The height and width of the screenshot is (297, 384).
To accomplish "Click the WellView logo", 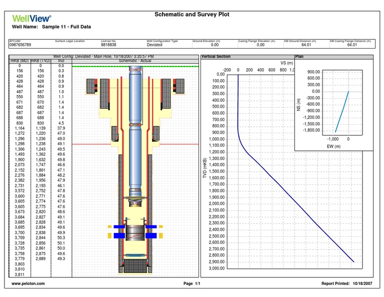I will (x=31, y=19).
